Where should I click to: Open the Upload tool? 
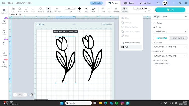coord(4,54)
